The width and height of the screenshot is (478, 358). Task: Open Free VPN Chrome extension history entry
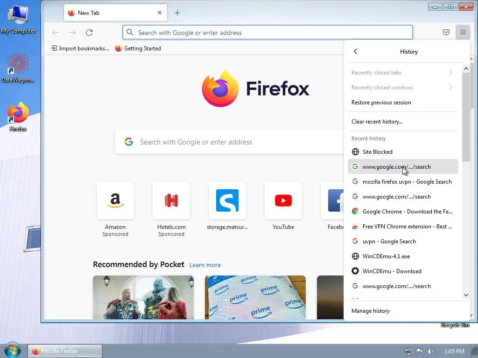tap(403, 226)
